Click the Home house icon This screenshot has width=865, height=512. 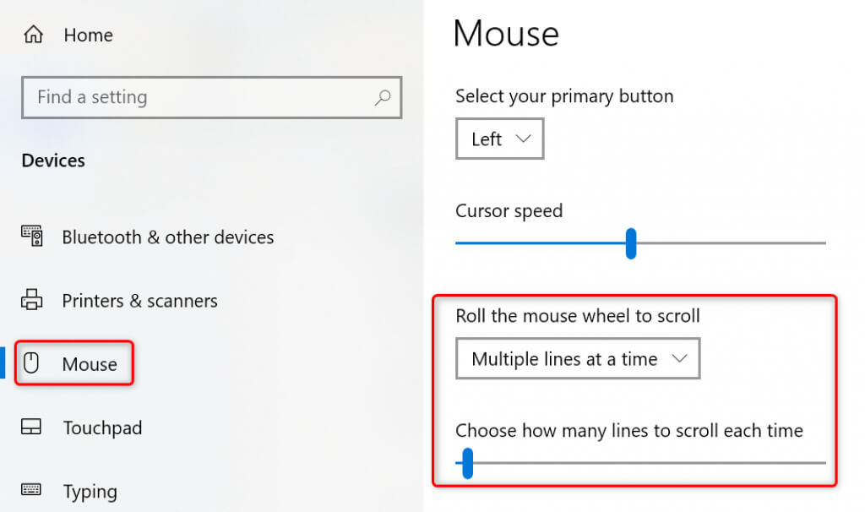[33, 35]
